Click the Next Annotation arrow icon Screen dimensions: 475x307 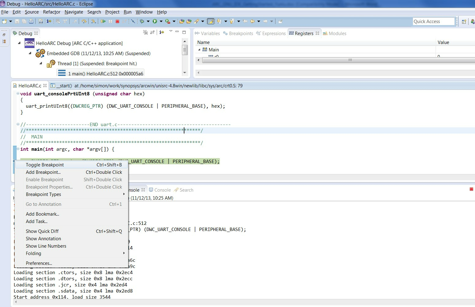click(x=219, y=21)
